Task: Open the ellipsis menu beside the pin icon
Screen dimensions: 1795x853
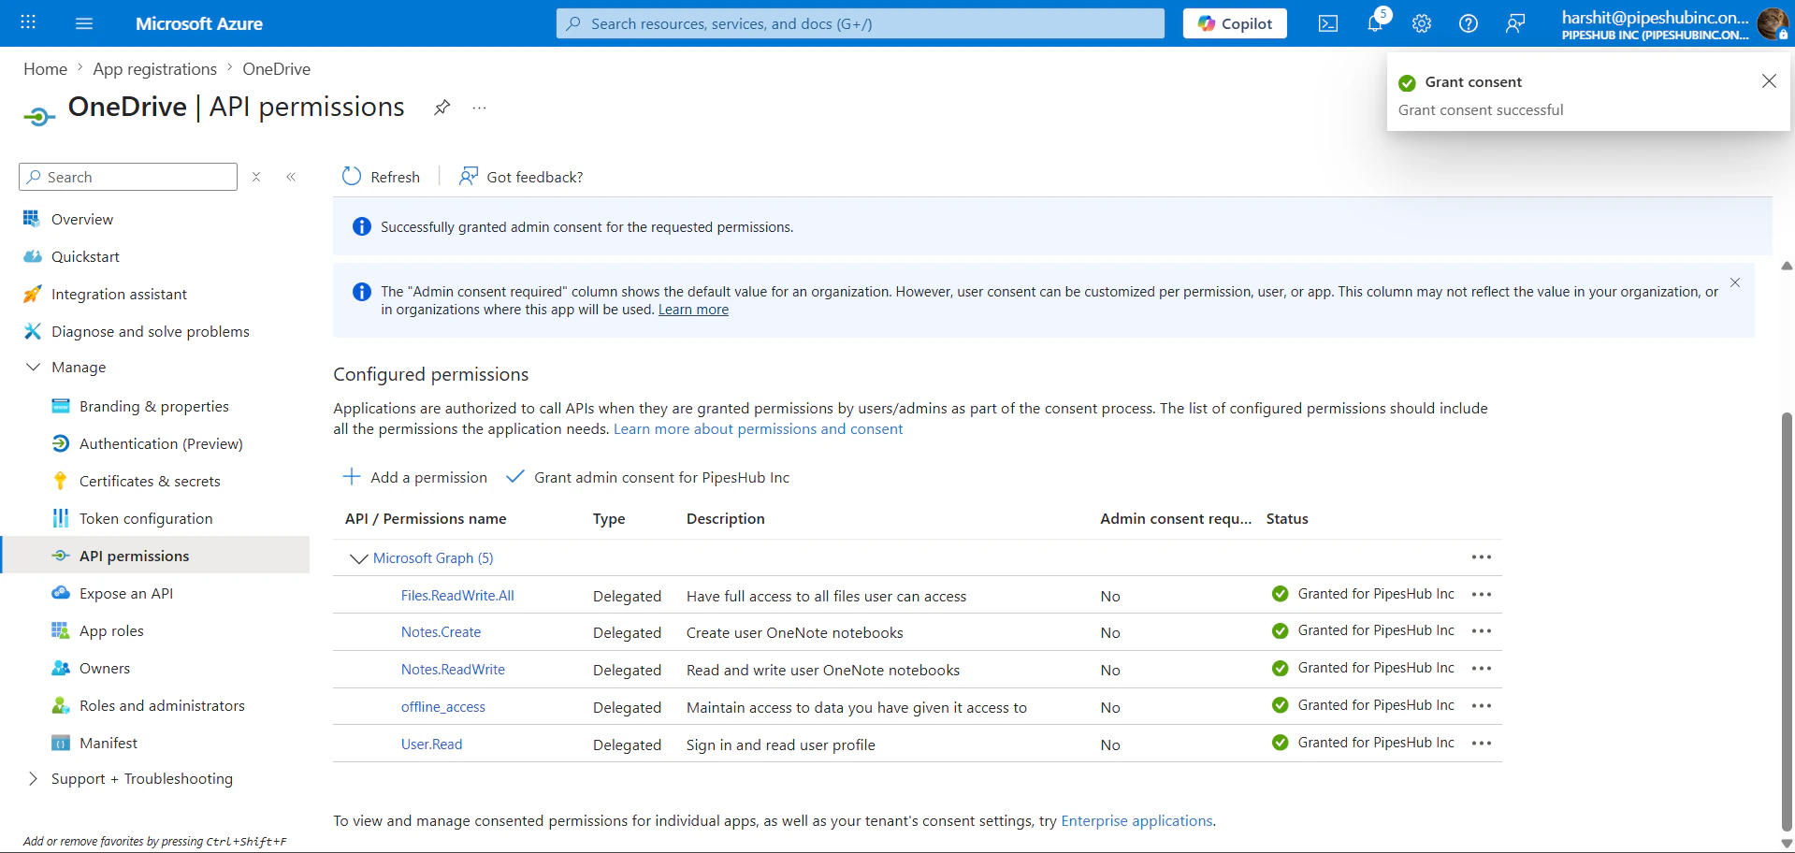Action: pos(479,108)
